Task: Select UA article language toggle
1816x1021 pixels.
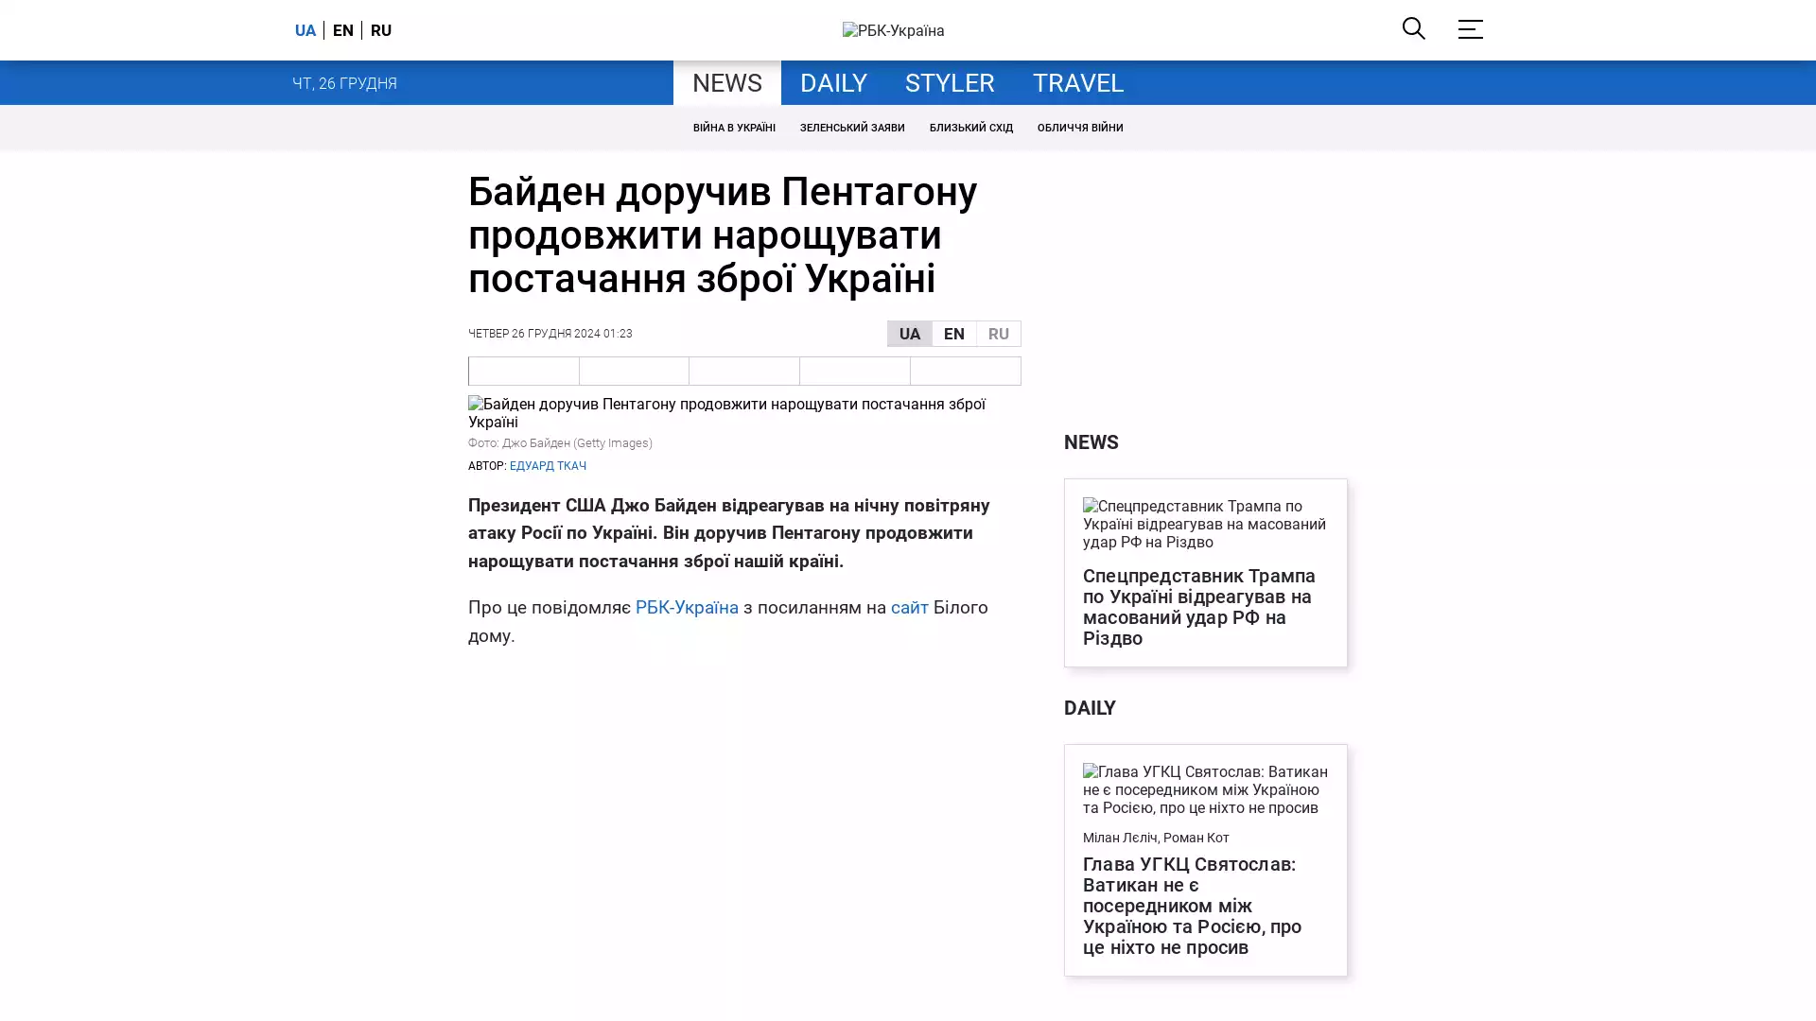Action: [909, 334]
